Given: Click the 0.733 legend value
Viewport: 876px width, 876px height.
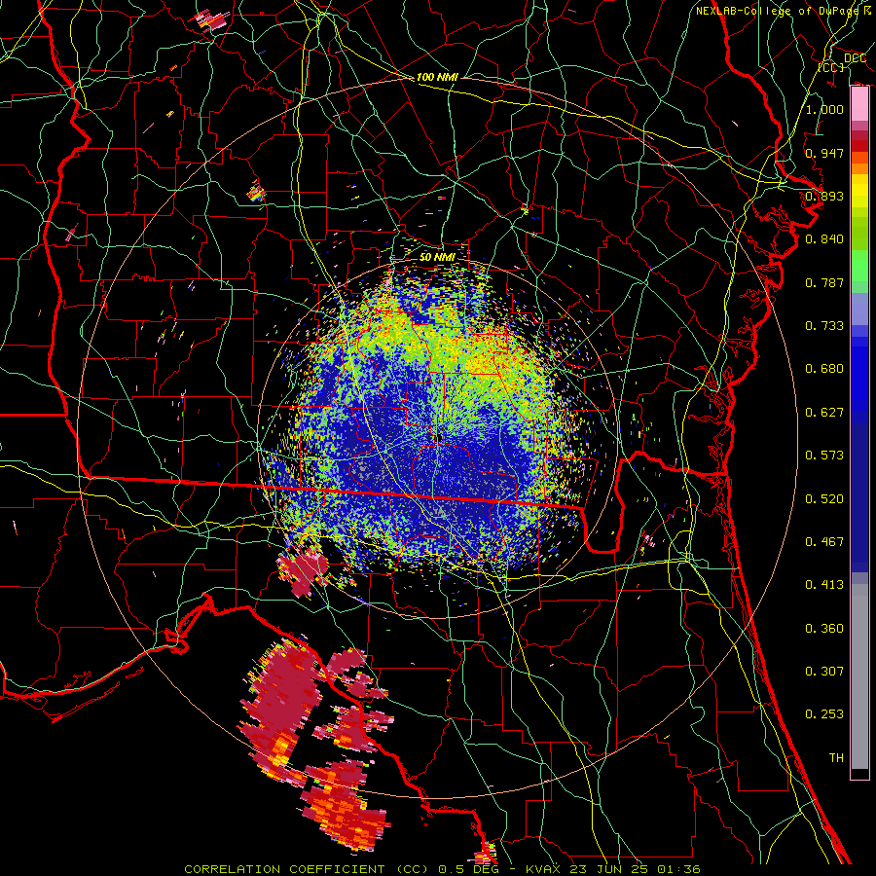Looking at the screenshot, I should point(824,326).
